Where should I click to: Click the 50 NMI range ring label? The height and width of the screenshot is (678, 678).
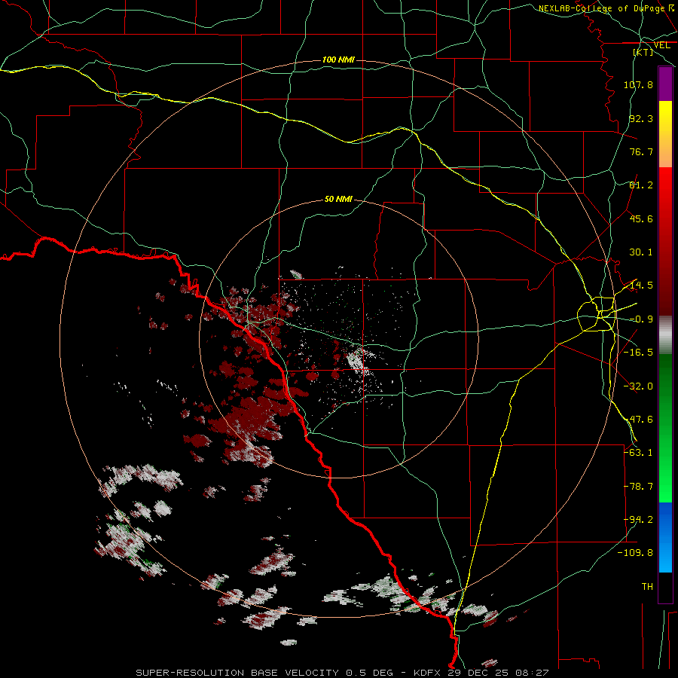(x=338, y=199)
